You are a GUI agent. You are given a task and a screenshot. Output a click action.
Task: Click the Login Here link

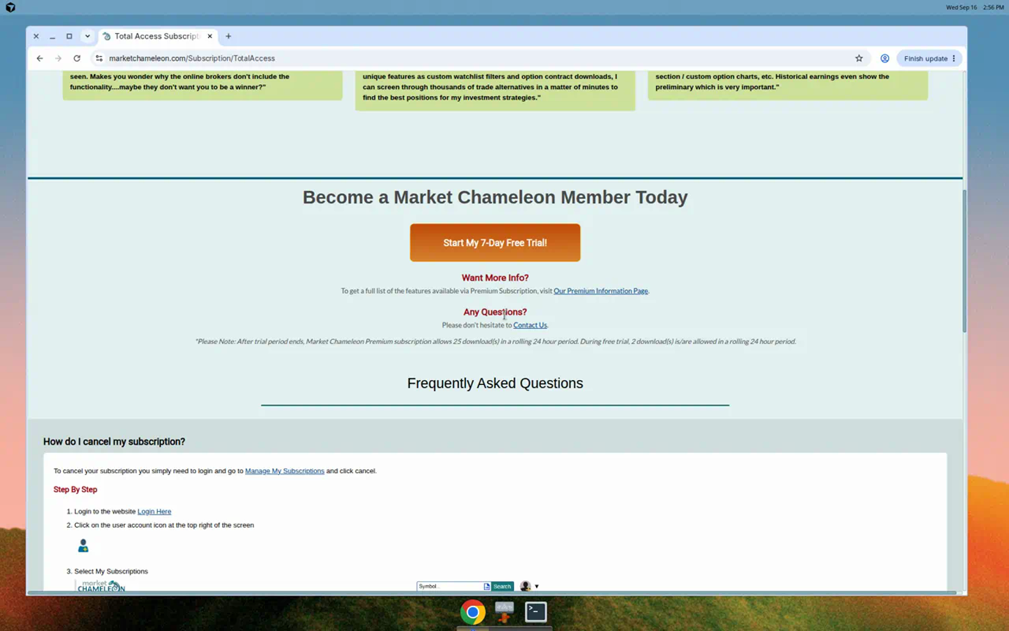click(x=154, y=512)
